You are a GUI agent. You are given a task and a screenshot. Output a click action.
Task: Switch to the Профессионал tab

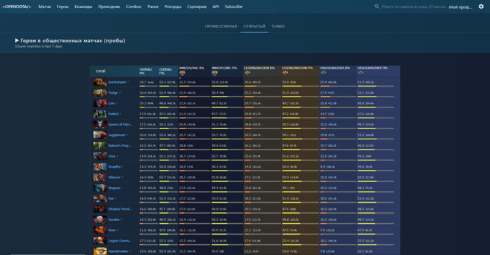(x=221, y=27)
